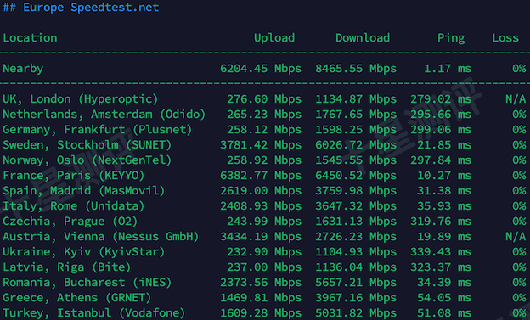Select the 'Ping' column header

pos(451,38)
